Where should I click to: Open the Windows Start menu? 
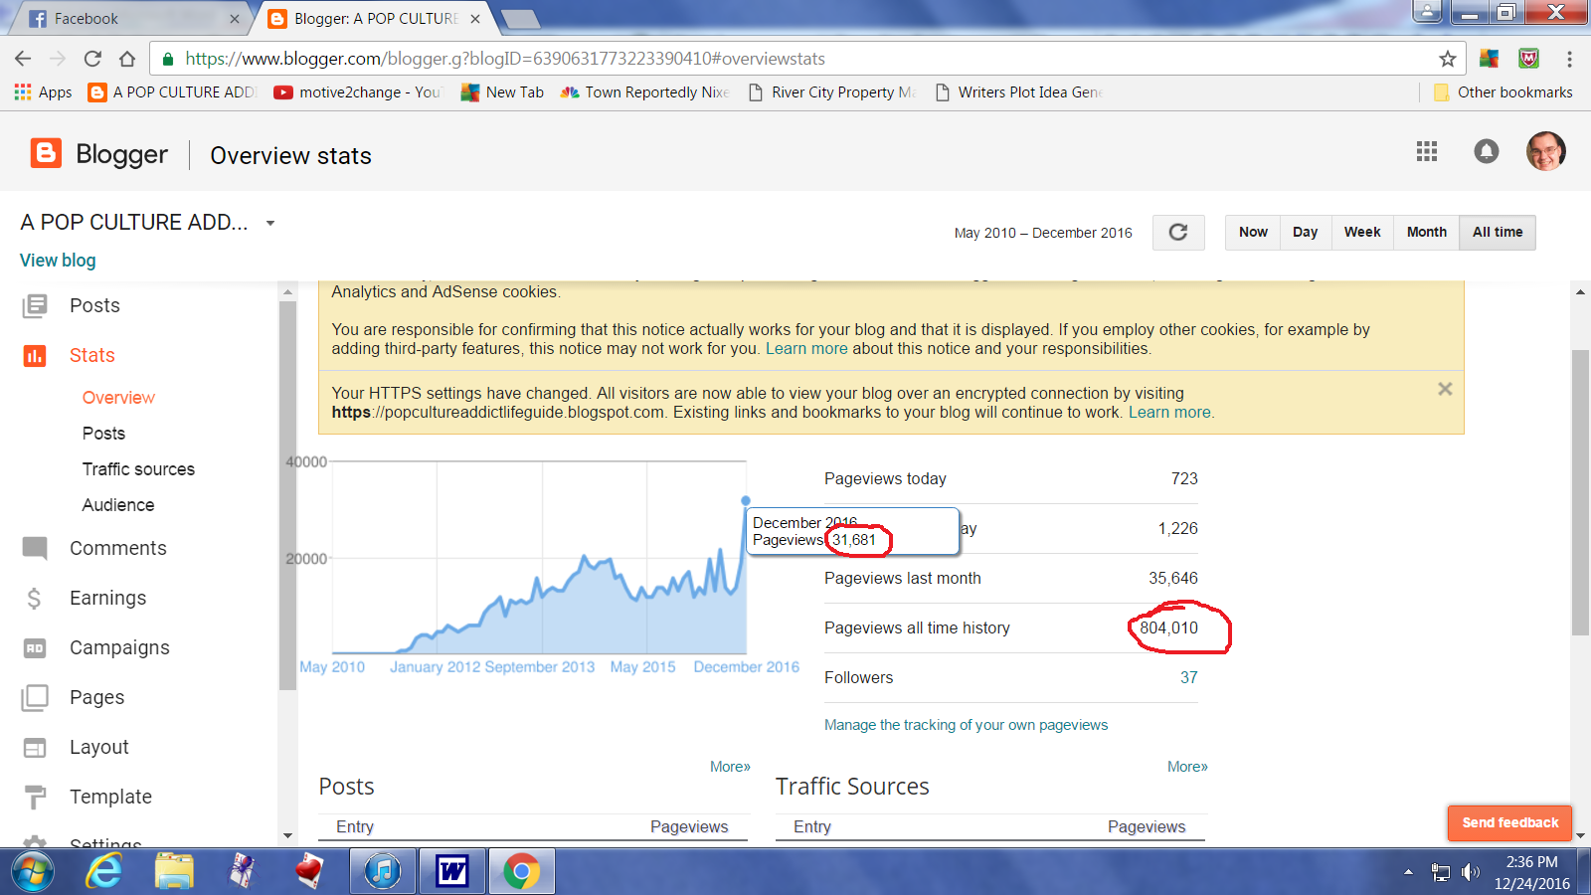click(x=32, y=872)
